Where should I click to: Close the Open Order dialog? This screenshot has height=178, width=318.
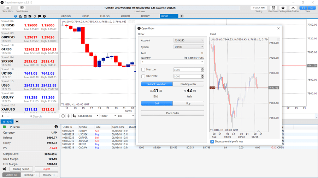278,28
